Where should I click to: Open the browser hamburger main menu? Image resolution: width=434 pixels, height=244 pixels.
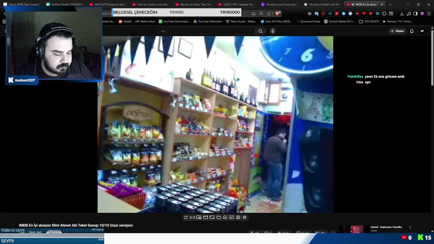point(429,14)
